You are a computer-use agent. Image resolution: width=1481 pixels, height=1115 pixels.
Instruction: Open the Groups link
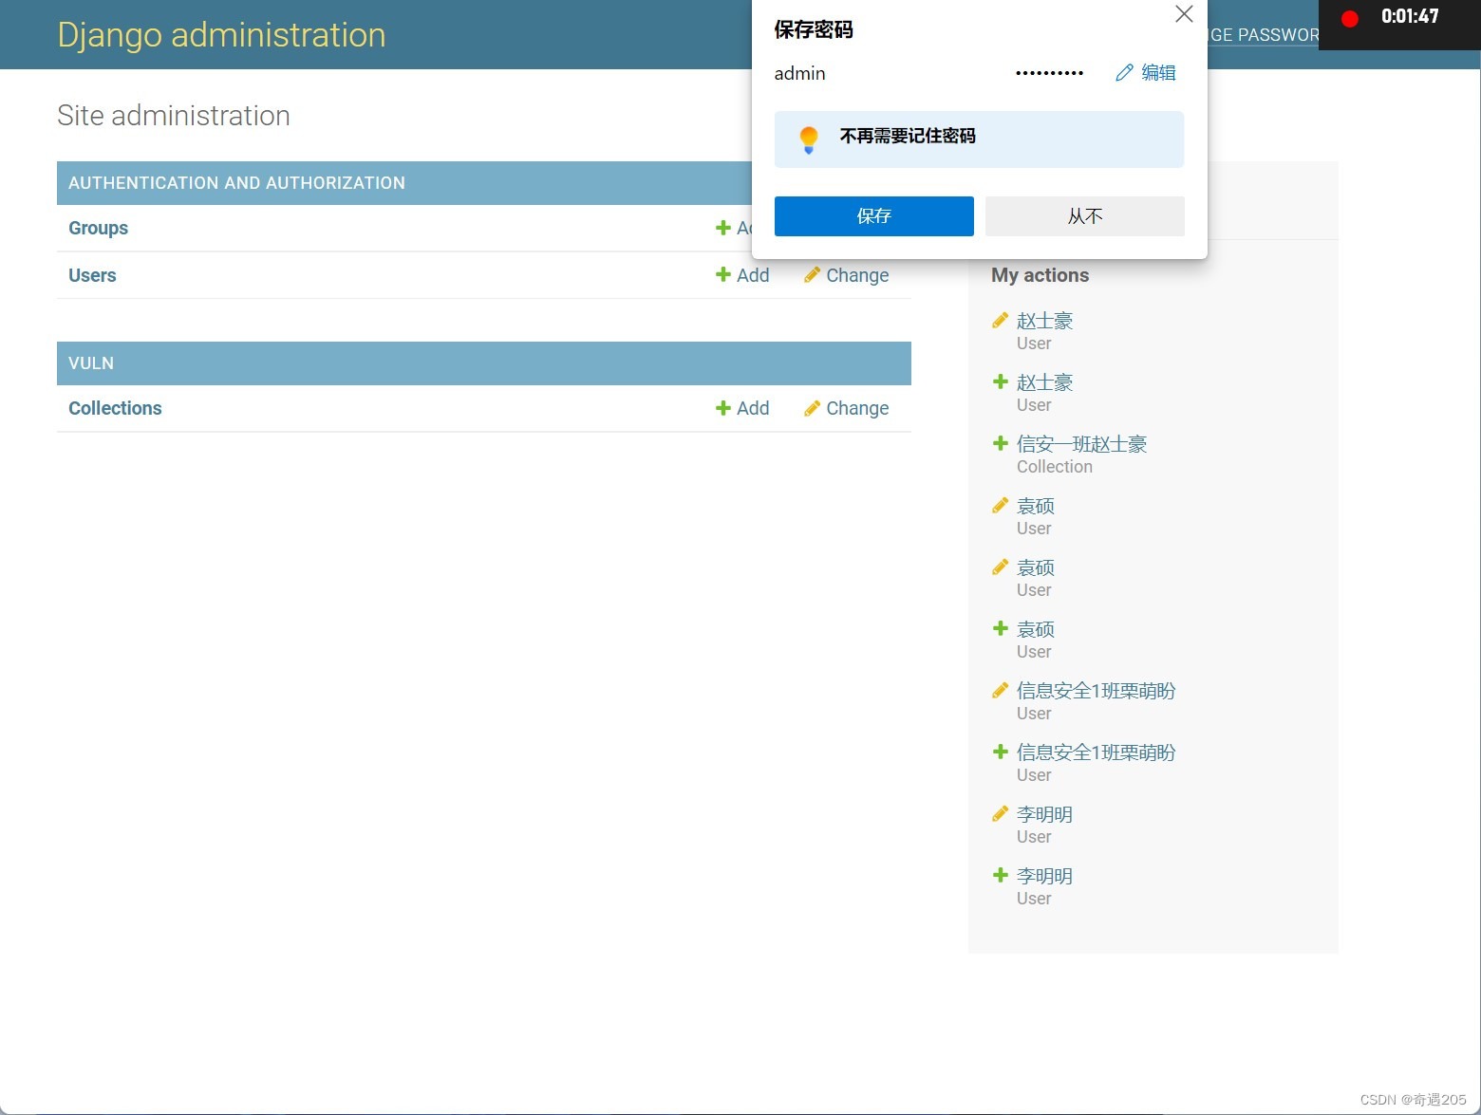(98, 228)
